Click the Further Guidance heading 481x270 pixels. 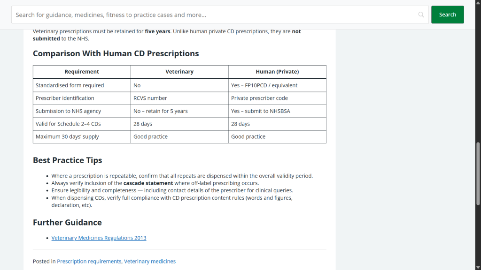click(x=67, y=222)
